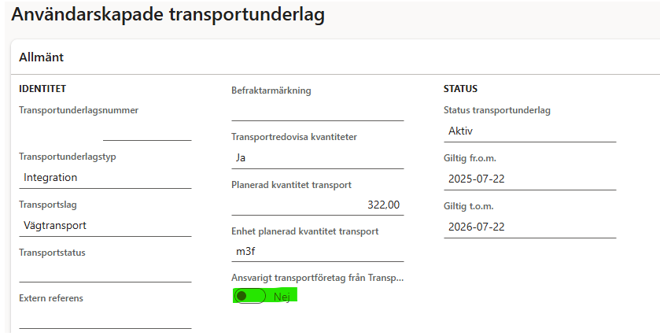The width and height of the screenshot is (660, 336).
Task: Click the Transportunderlagsnummer input field
Action: (x=146, y=131)
